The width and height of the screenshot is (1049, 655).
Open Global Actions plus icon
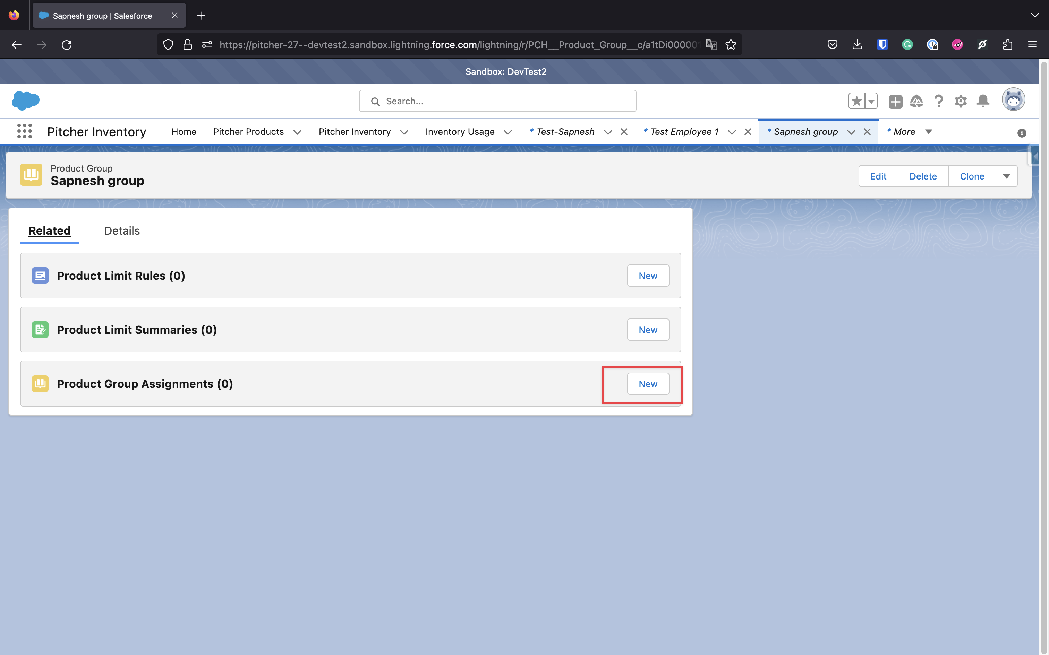pyautogui.click(x=895, y=101)
